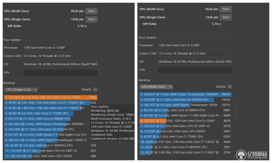Select multi-core row 2 Xeon W-3265M 24243

click(186, 100)
